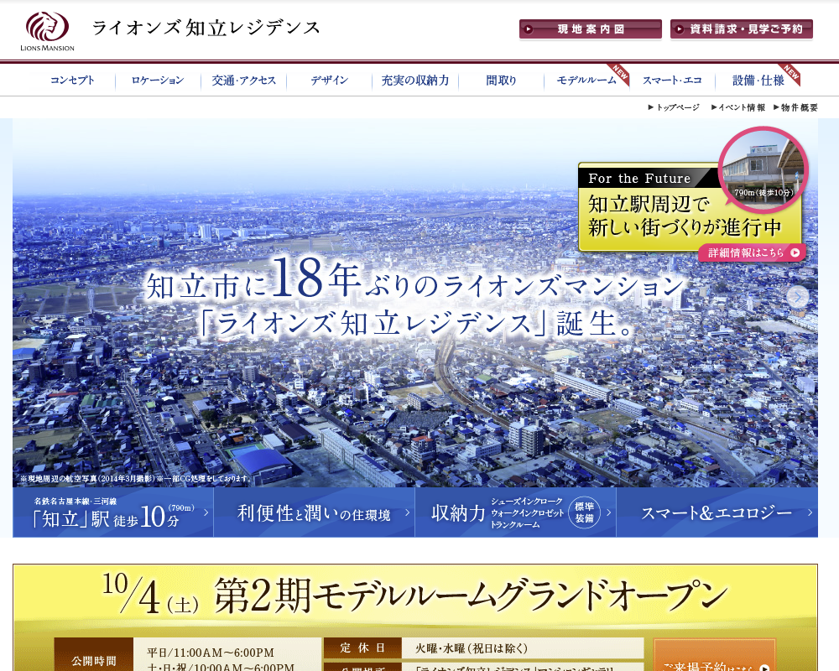Select 「知立」駅 徒歩10分 banner tab
The height and width of the screenshot is (671, 839).
click(113, 512)
